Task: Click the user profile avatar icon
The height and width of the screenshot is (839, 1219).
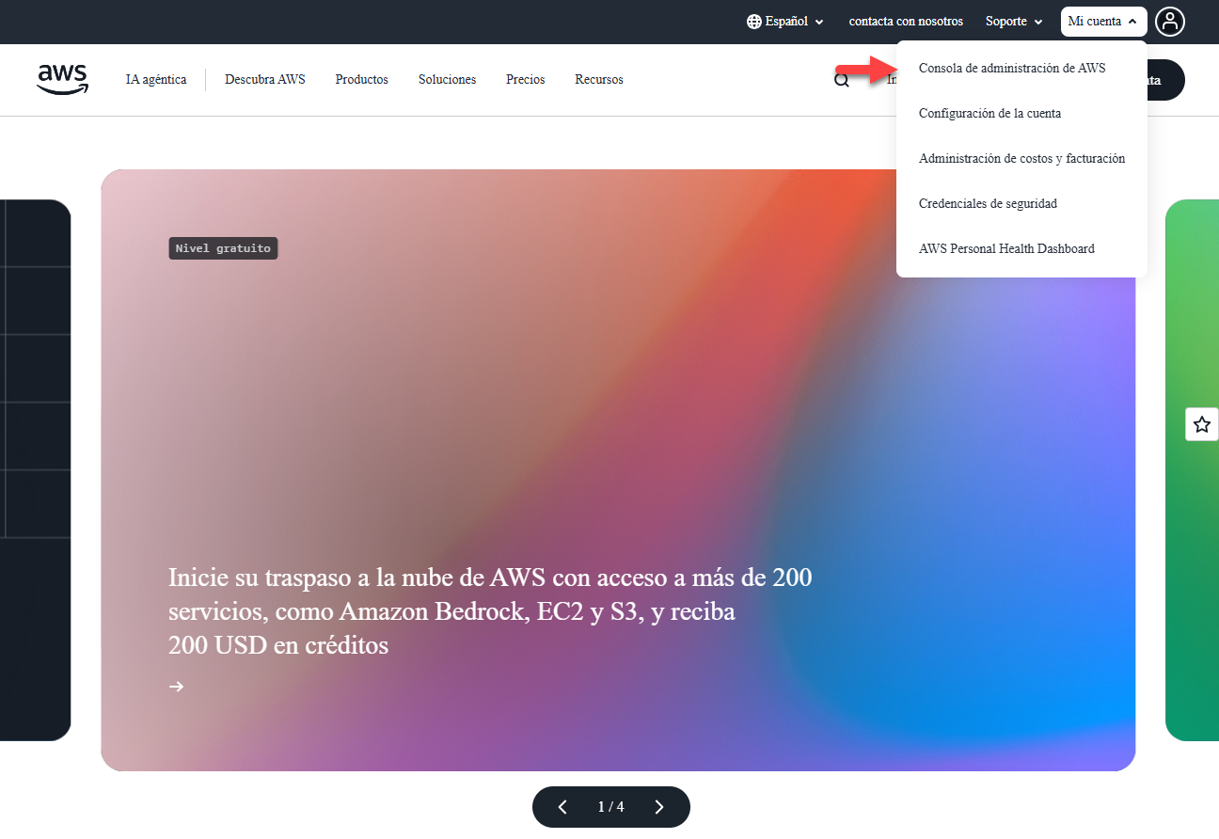Action: pyautogui.click(x=1170, y=22)
